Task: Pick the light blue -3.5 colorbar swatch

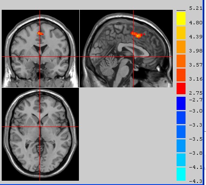Action: (x=181, y=146)
